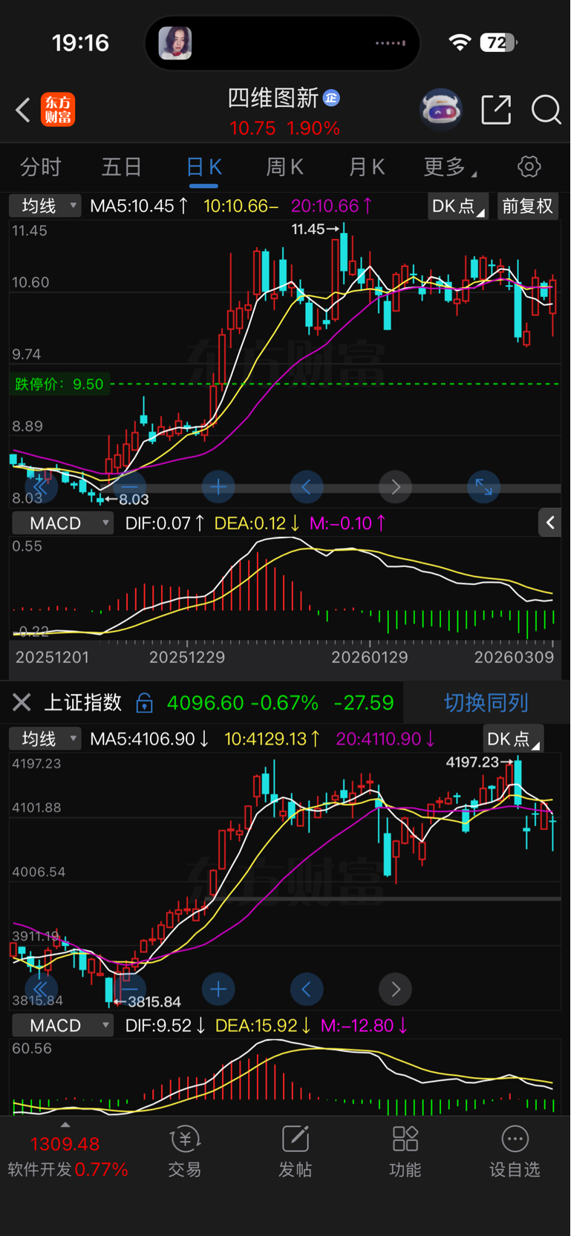Zoom out with minus button on stock chart
The image size is (571, 1236).
point(128,487)
